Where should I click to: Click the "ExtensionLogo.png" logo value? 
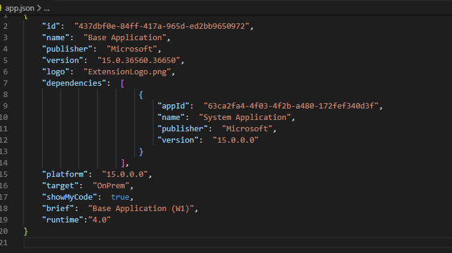[x=128, y=72]
